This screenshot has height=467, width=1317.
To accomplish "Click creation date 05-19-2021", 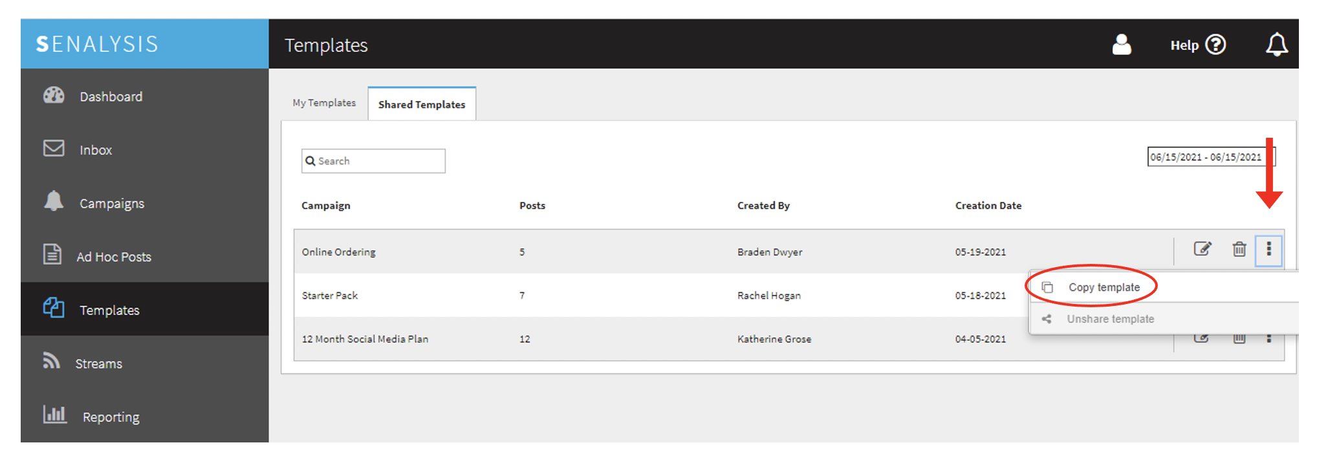I will pos(980,252).
